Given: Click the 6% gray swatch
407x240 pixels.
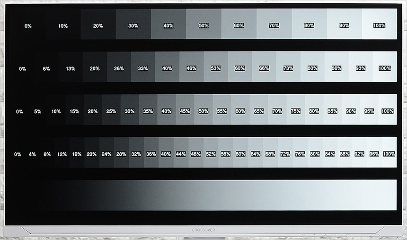Looking at the screenshot, I should pos(46,68).
